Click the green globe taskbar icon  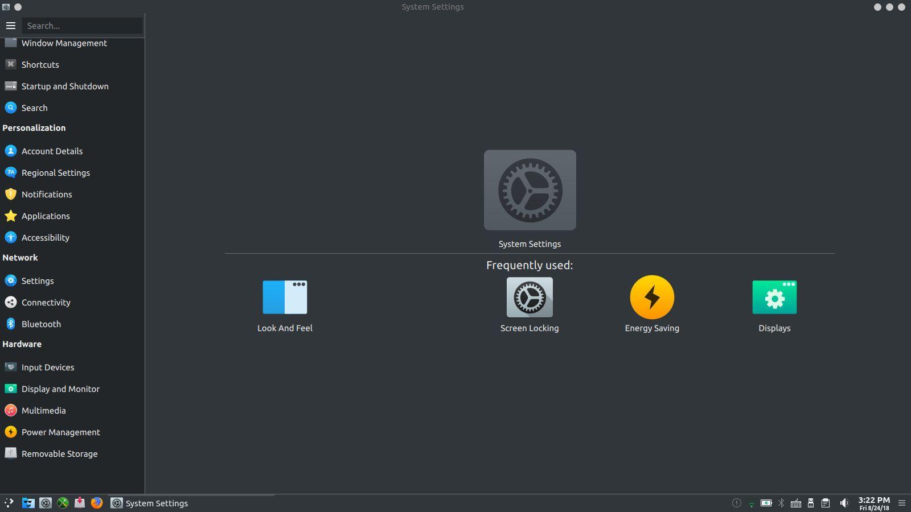click(63, 503)
